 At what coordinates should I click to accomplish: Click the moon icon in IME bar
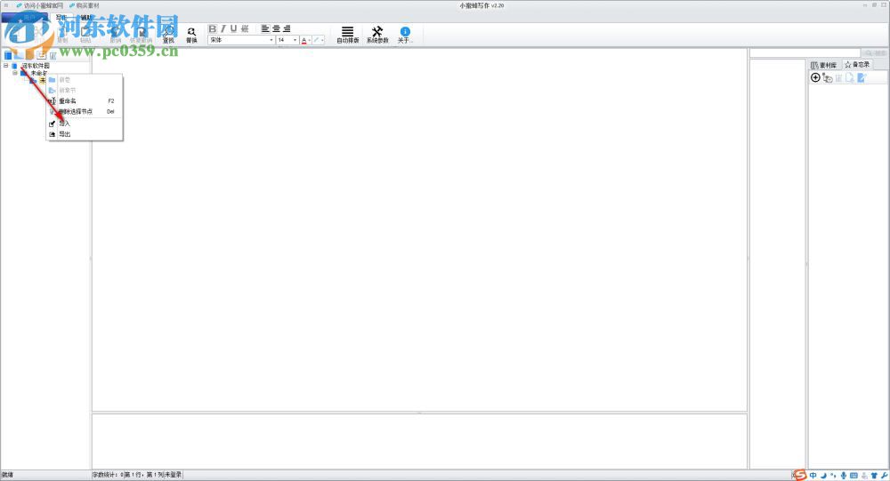point(823,476)
